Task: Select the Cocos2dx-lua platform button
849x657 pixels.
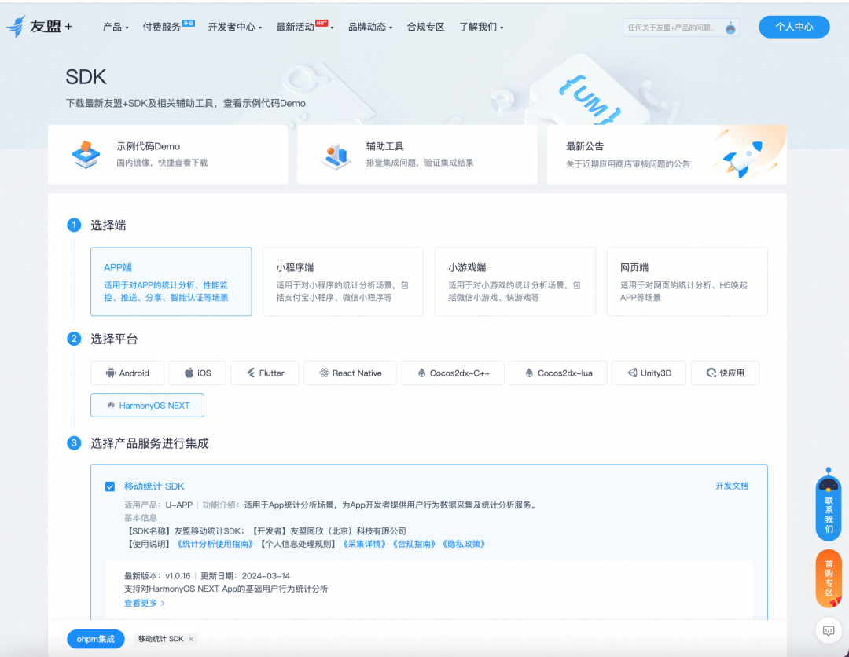Action: coord(558,373)
